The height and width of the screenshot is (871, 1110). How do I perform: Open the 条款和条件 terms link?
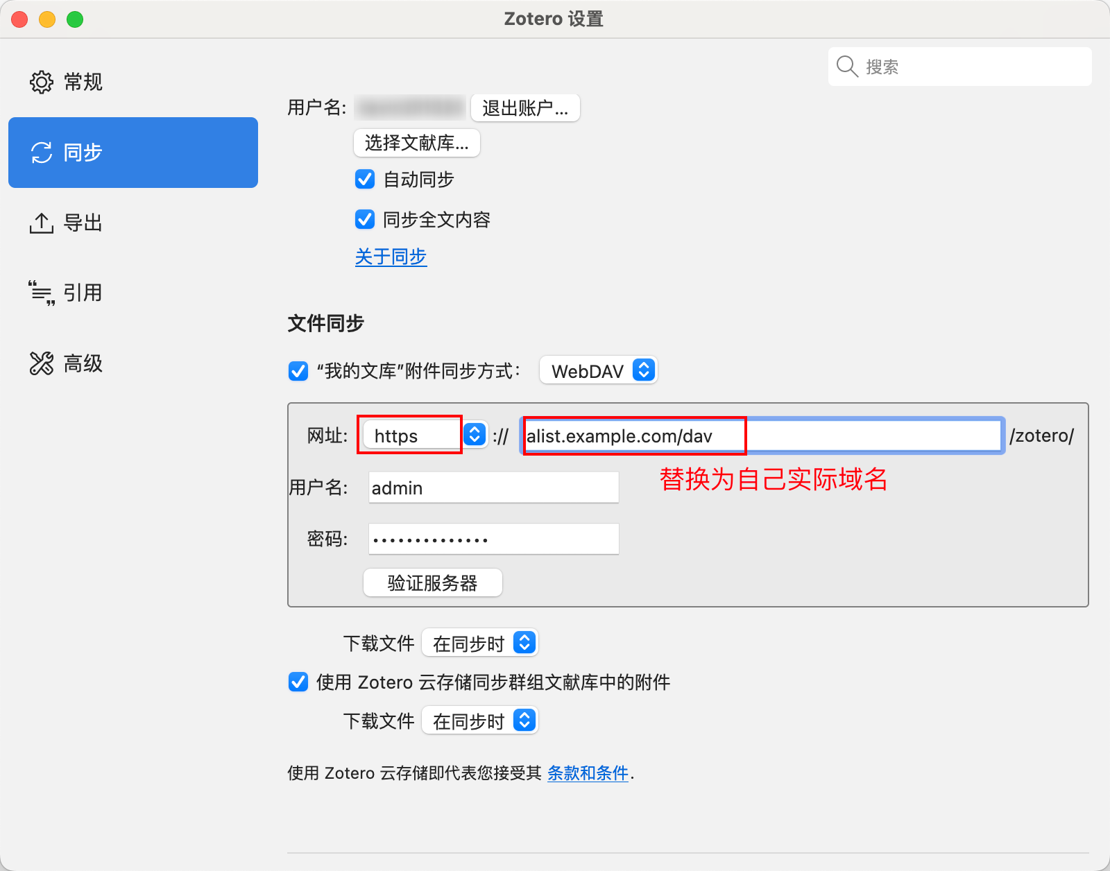(588, 773)
